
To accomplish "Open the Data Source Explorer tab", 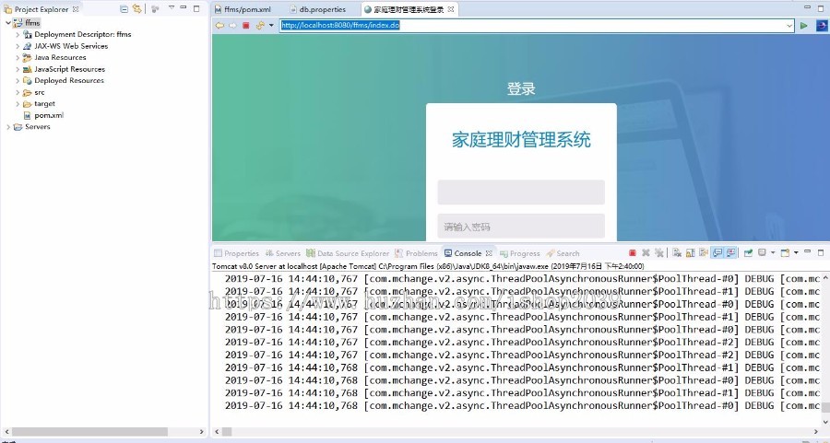I will coord(348,253).
